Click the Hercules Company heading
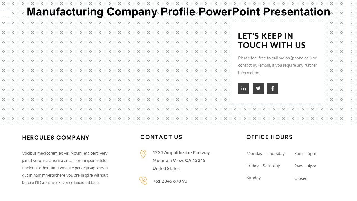This screenshot has width=357, height=201. (x=56, y=138)
